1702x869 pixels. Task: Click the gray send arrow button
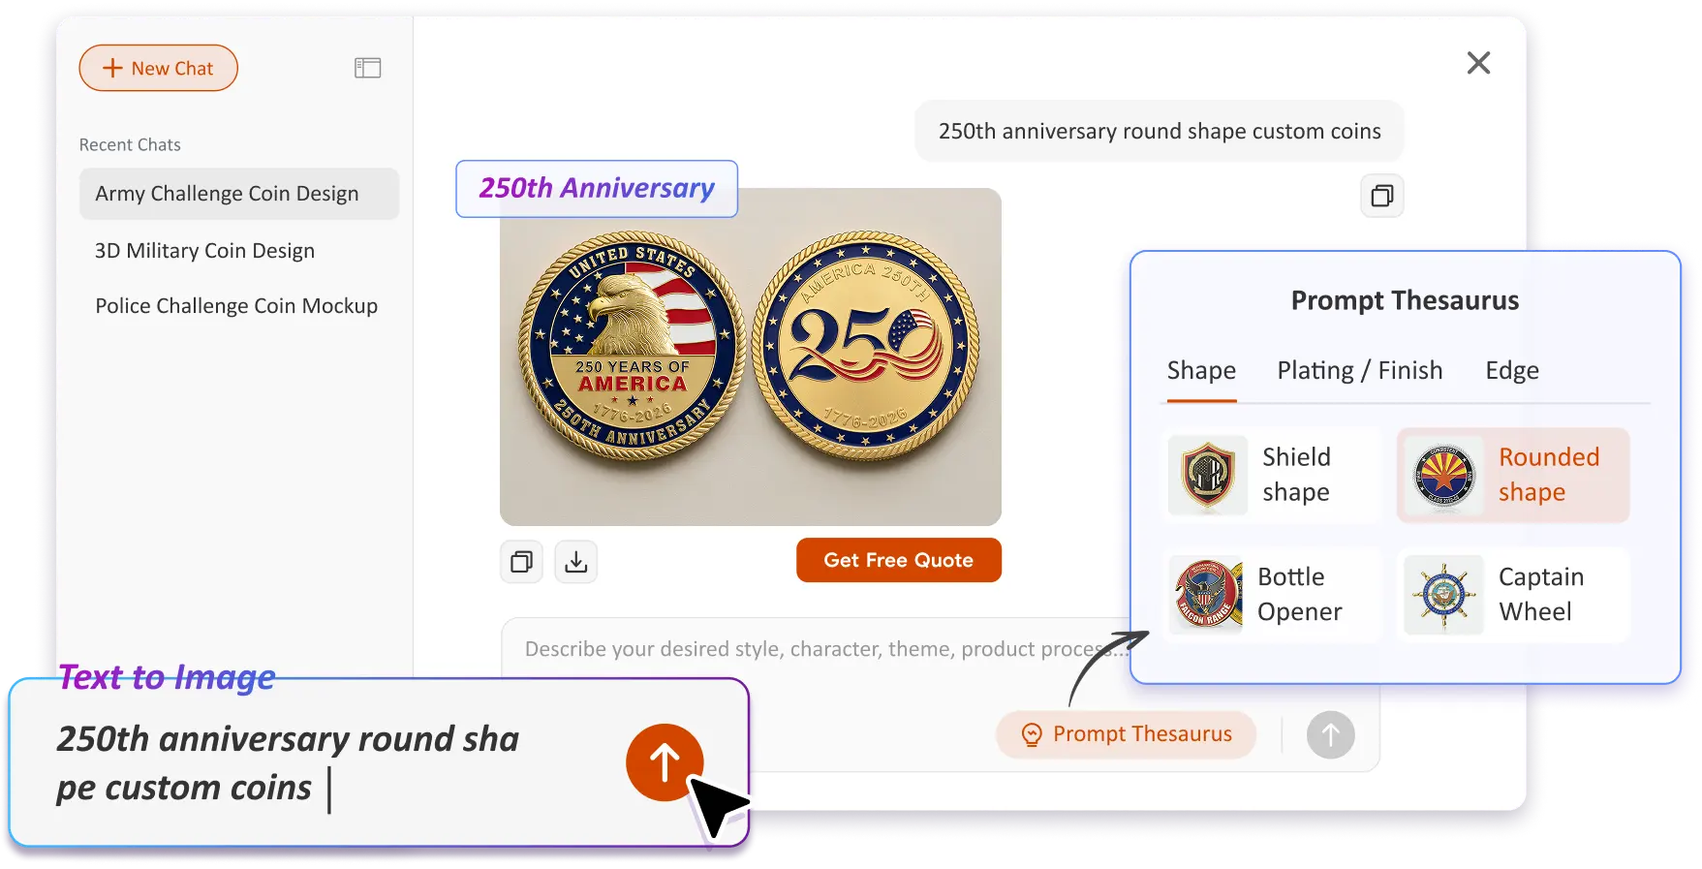click(x=1330, y=735)
